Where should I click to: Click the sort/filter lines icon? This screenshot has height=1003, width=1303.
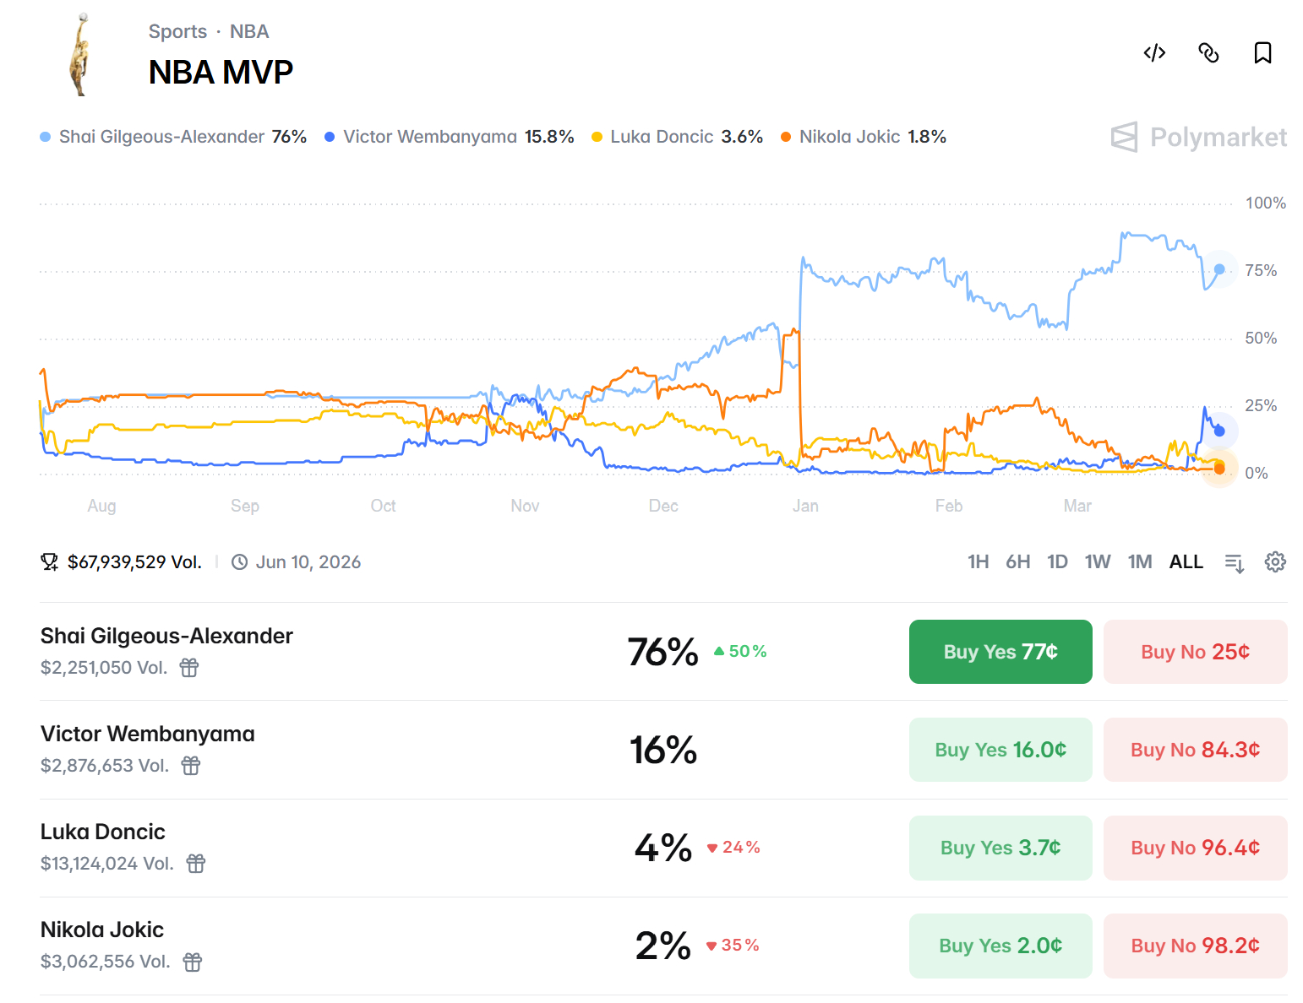(1235, 563)
